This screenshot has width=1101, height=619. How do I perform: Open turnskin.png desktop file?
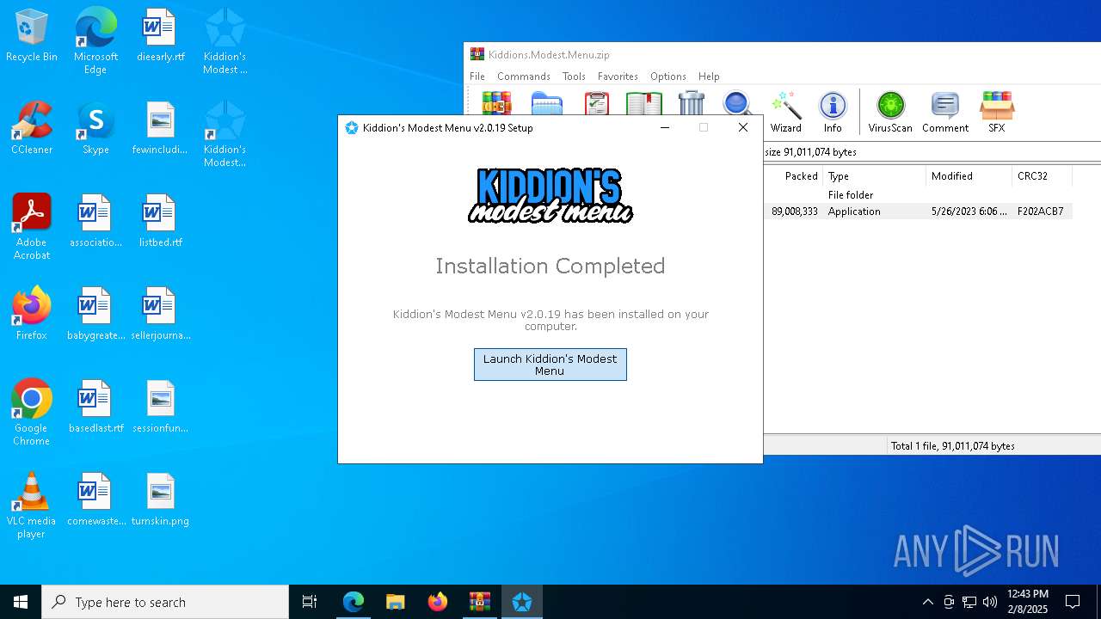[160, 500]
